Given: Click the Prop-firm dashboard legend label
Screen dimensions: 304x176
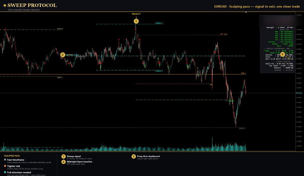Looking at the screenshot, I should [x=148, y=156].
